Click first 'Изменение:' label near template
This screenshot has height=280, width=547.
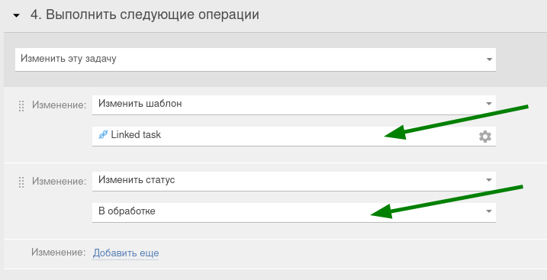(x=59, y=105)
